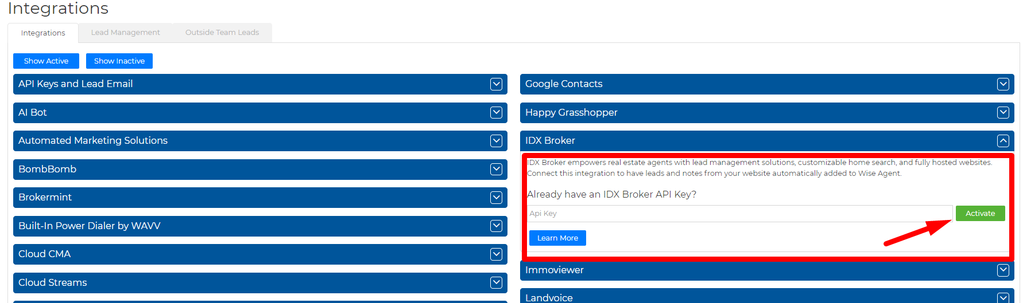1023x303 pixels.
Task: Click the Cloud CMA header title
Action: (44, 254)
